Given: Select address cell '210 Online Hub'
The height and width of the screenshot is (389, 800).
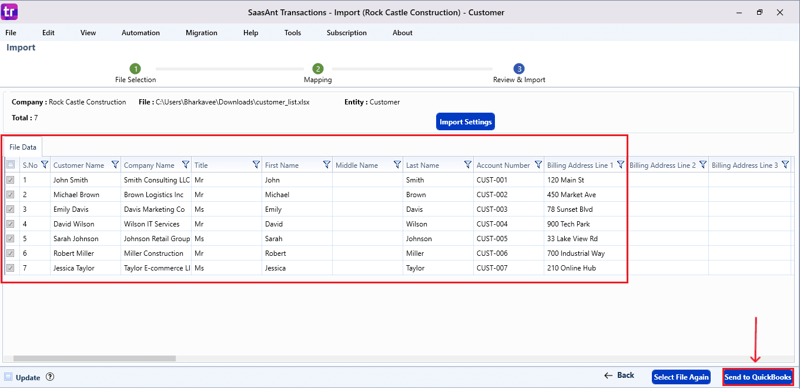Looking at the screenshot, I should point(585,268).
